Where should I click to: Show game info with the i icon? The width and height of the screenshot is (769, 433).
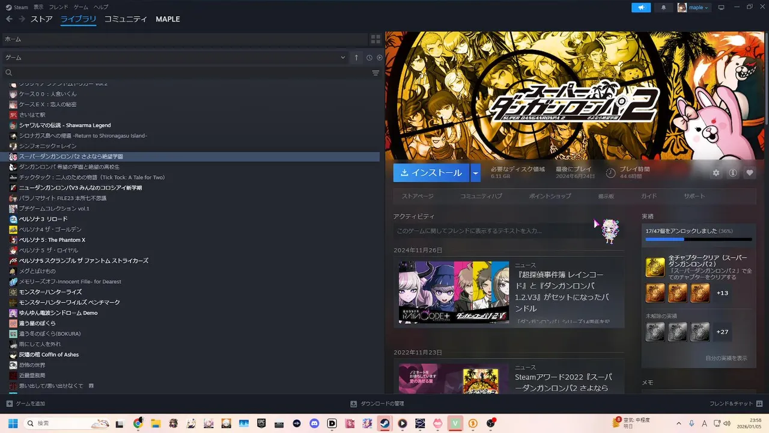tap(732, 173)
